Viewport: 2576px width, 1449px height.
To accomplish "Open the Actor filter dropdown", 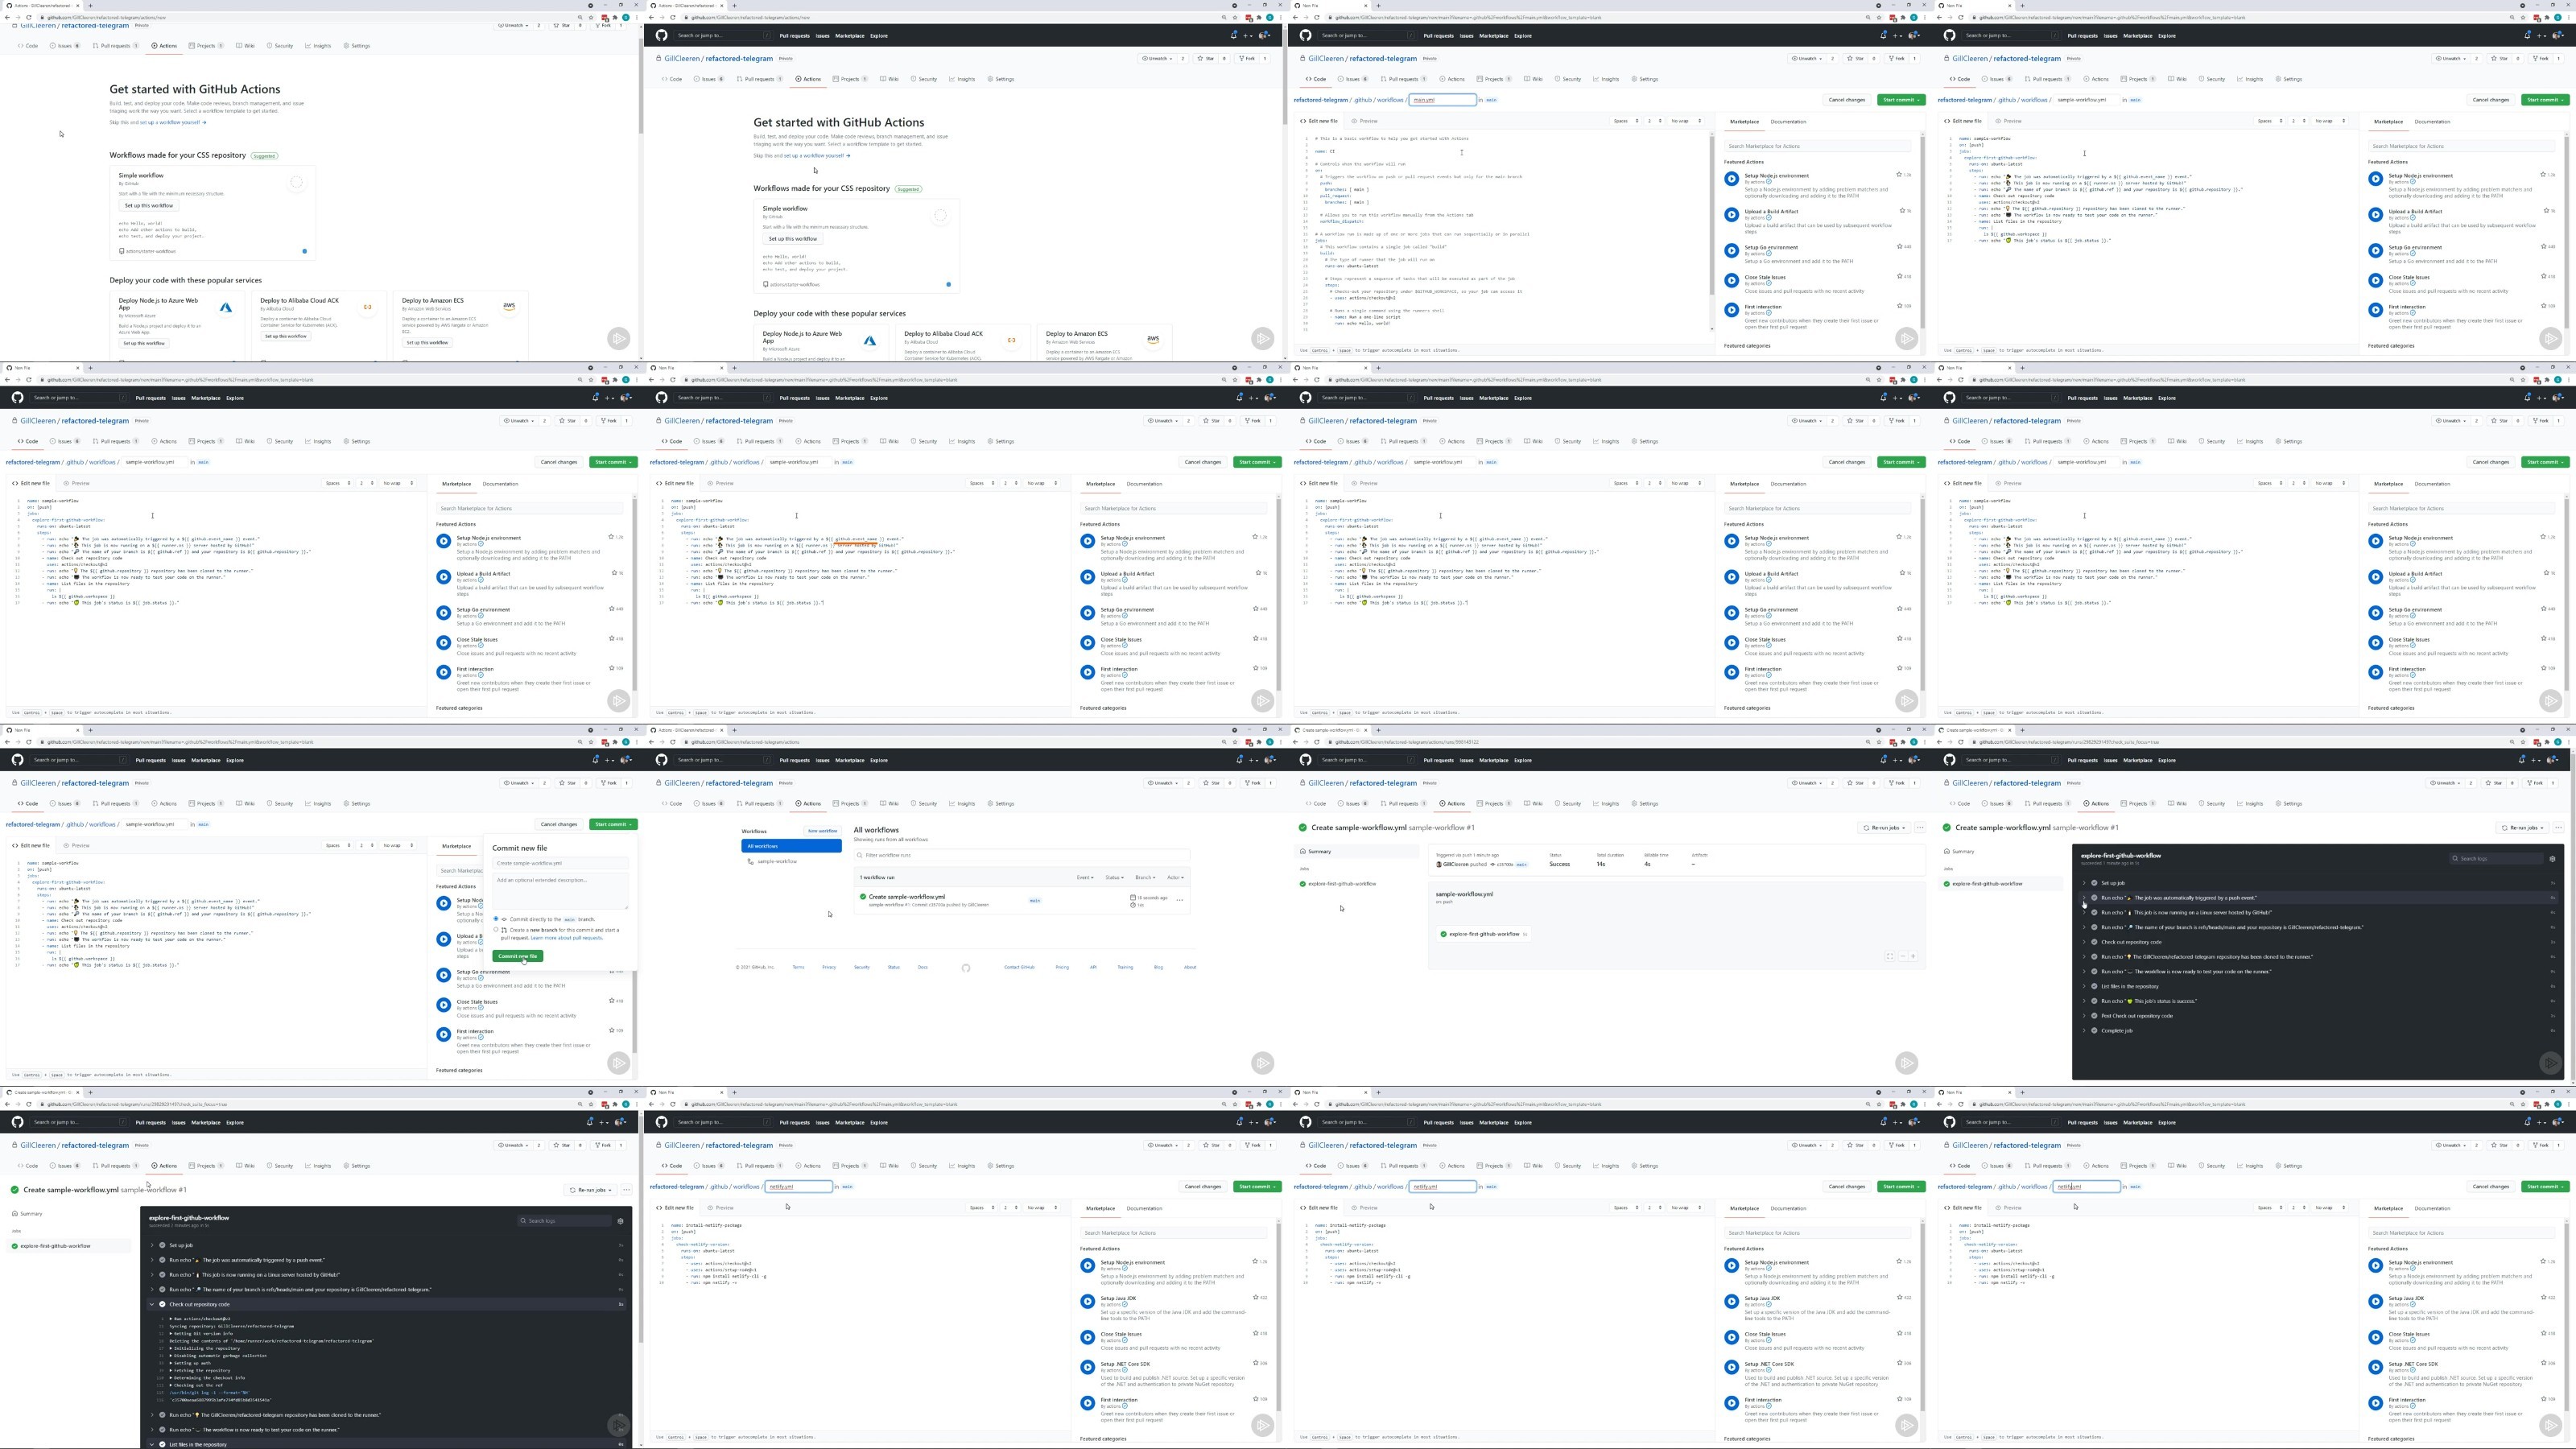I will [x=1175, y=877].
